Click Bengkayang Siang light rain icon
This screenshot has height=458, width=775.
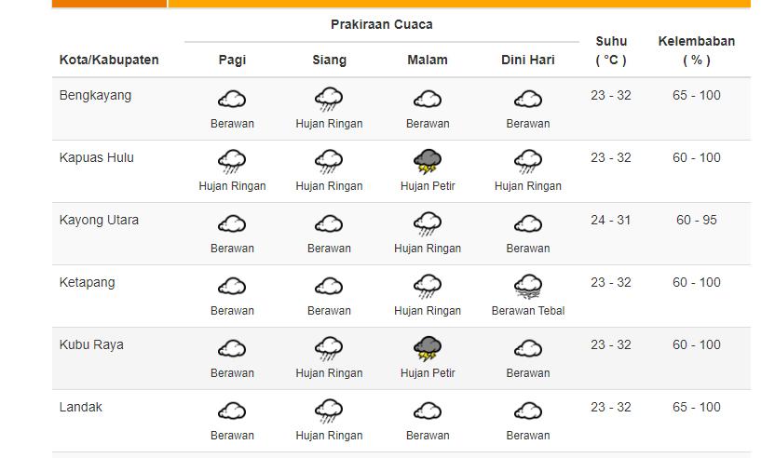click(x=329, y=99)
